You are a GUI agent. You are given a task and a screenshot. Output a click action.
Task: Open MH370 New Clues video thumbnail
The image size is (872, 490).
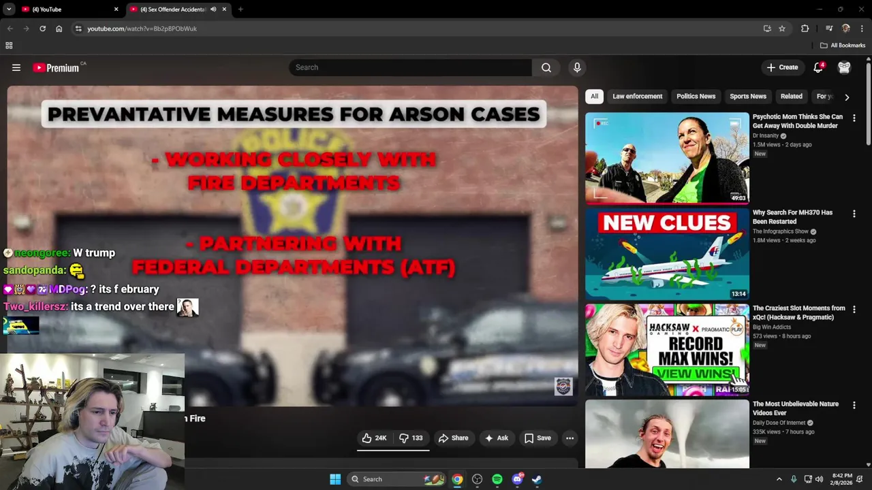[x=667, y=254]
